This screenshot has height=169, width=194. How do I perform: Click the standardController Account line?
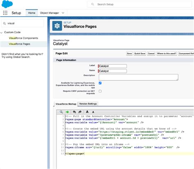(97, 120)
